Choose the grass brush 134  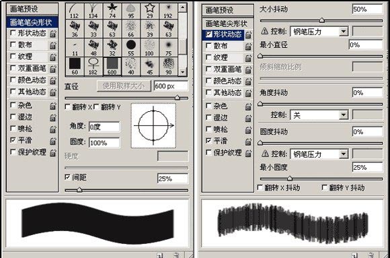tap(93, 11)
